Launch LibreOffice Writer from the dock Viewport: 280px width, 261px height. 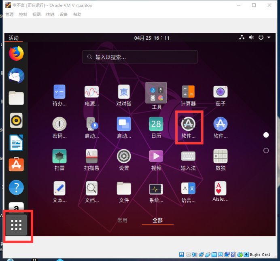click(16, 142)
